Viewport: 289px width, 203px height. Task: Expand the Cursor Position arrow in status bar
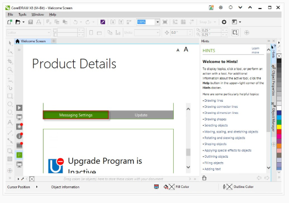pos(37,187)
